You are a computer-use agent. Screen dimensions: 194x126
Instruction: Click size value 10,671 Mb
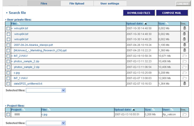tap(165, 56)
